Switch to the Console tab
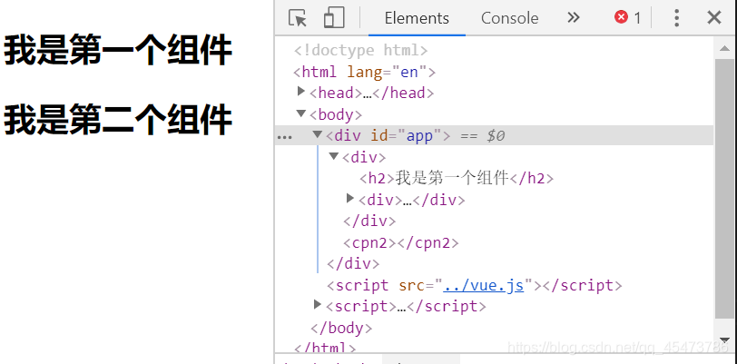Screen dimensions: 737x364 coord(509,18)
